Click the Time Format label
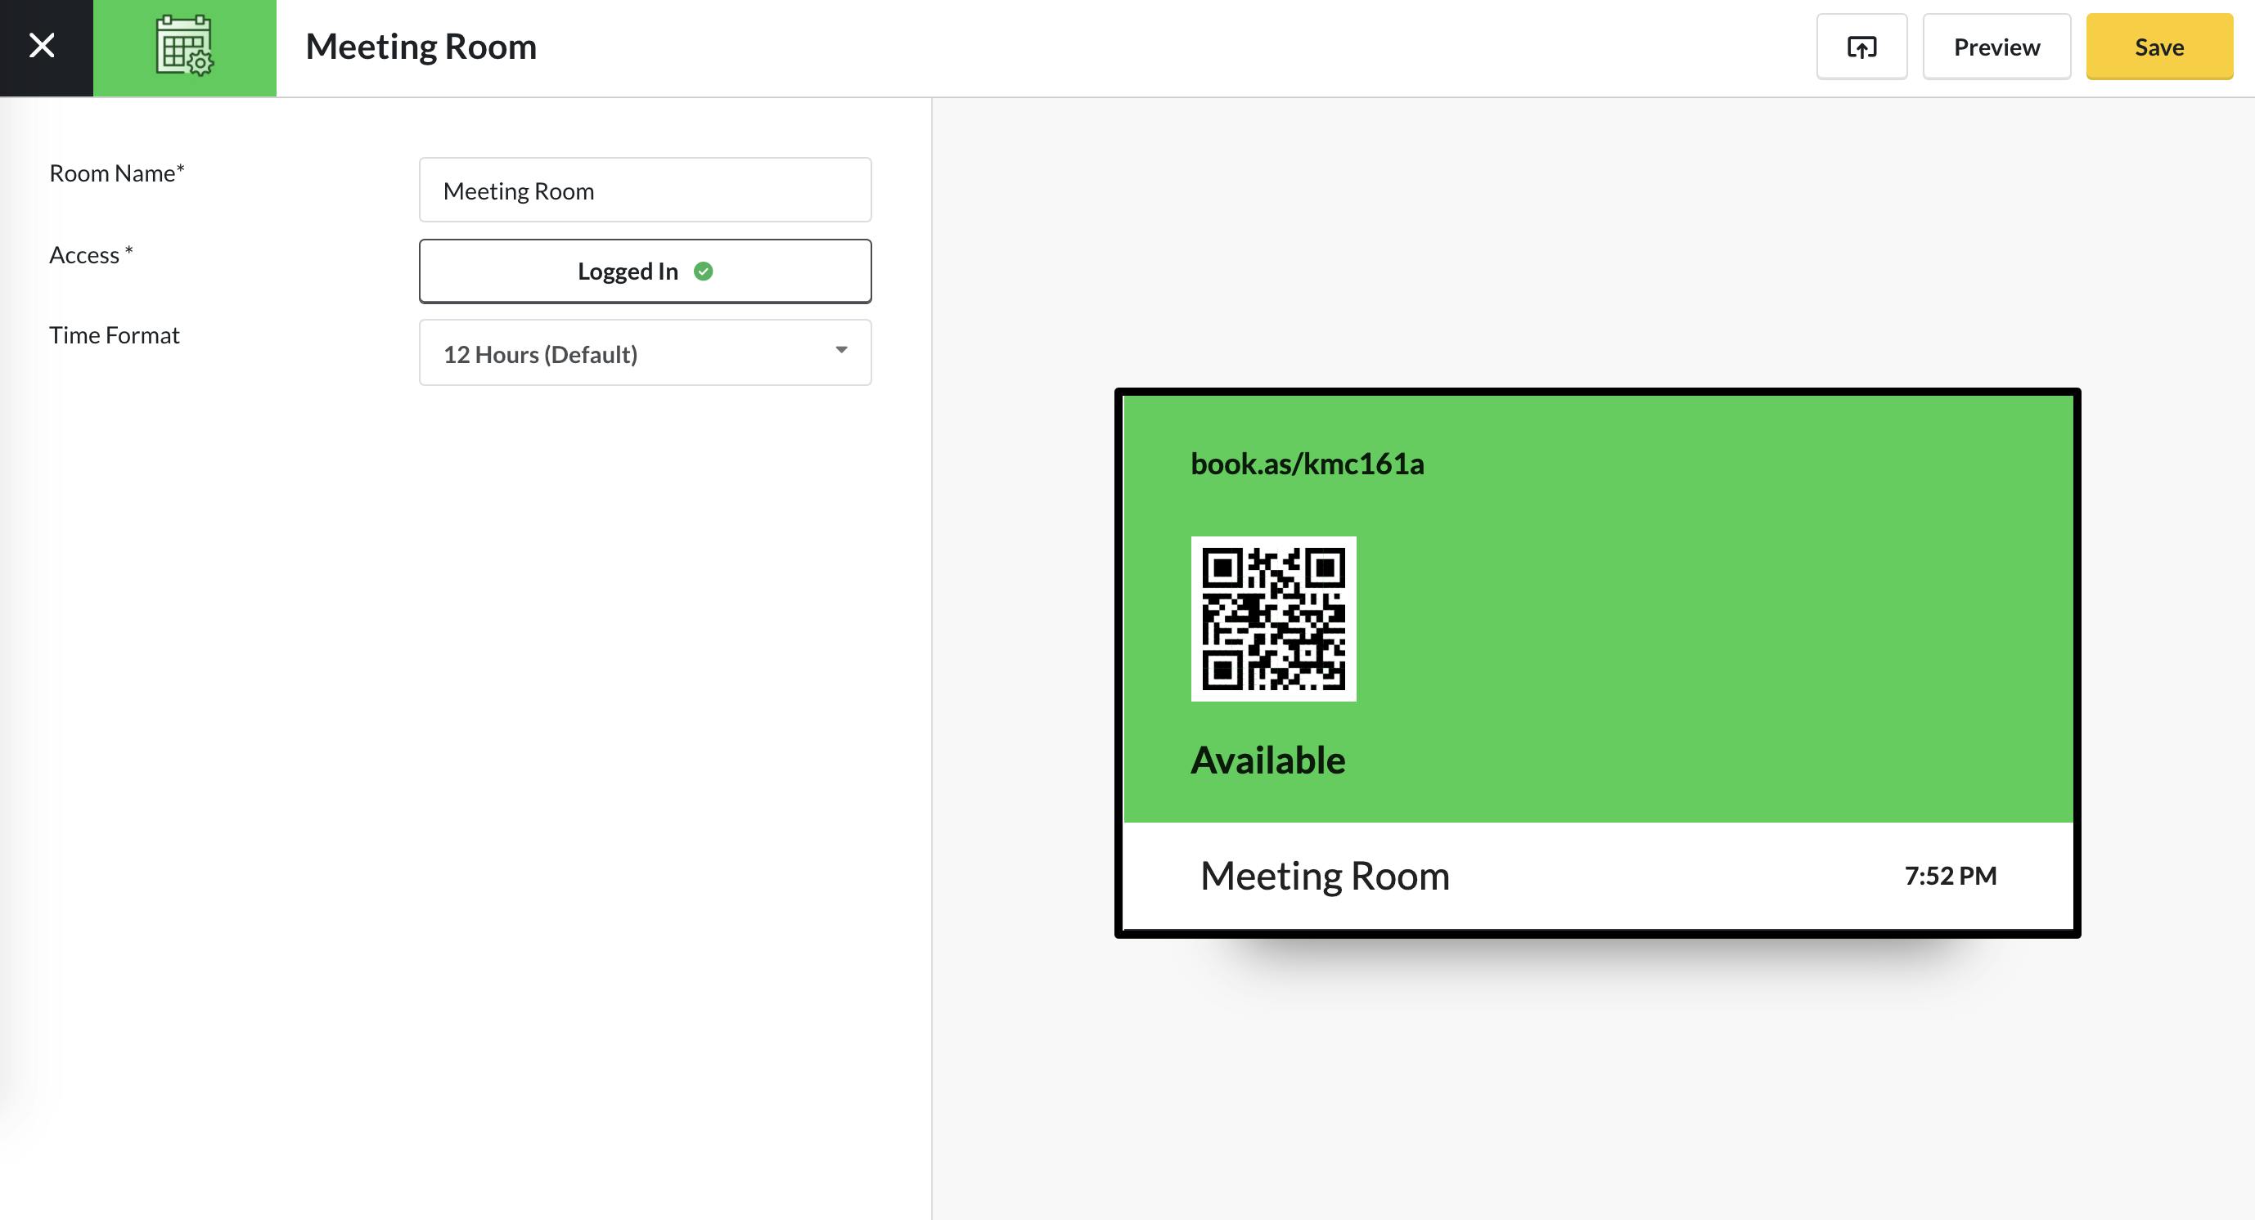 (x=114, y=335)
